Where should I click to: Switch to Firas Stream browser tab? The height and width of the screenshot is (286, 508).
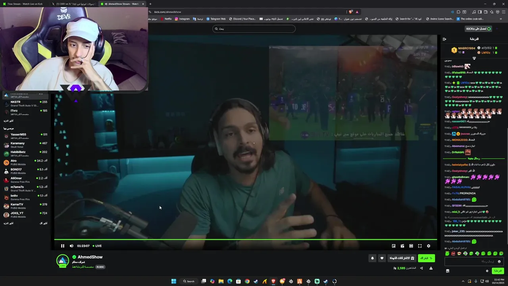coord(25,4)
